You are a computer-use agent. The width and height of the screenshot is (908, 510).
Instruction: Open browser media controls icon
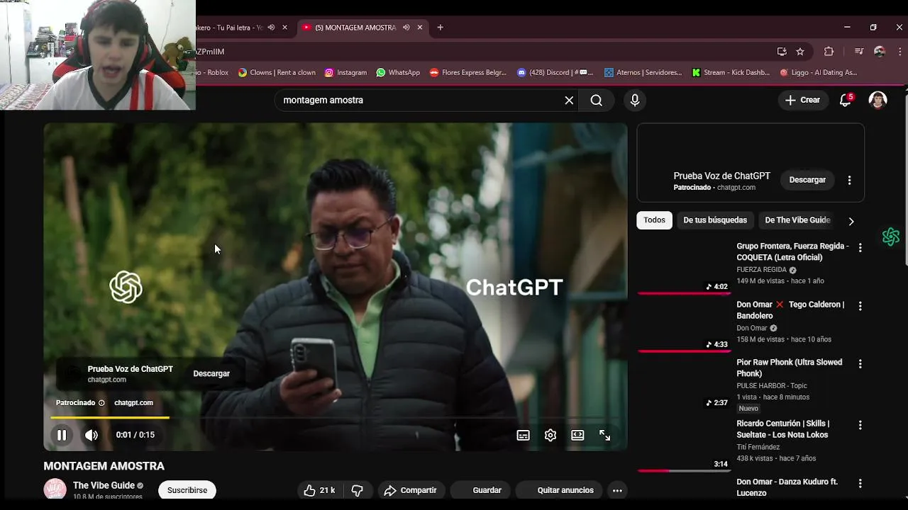859,52
